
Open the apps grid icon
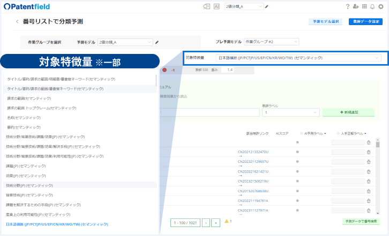click(x=364, y=6)
